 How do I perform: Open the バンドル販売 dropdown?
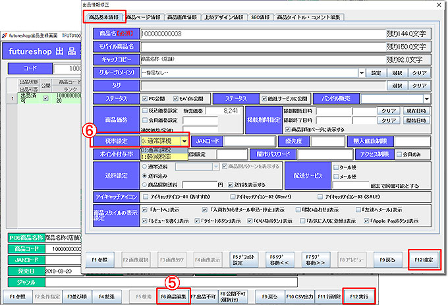click(x=426, y=98)
